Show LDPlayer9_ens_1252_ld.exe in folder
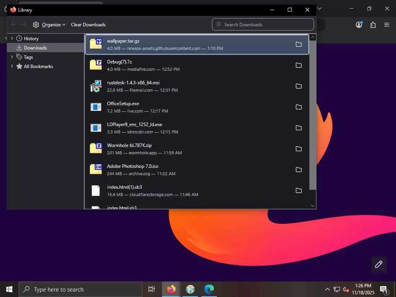Screen dimensions: 396x297 [x=299, y=128]
